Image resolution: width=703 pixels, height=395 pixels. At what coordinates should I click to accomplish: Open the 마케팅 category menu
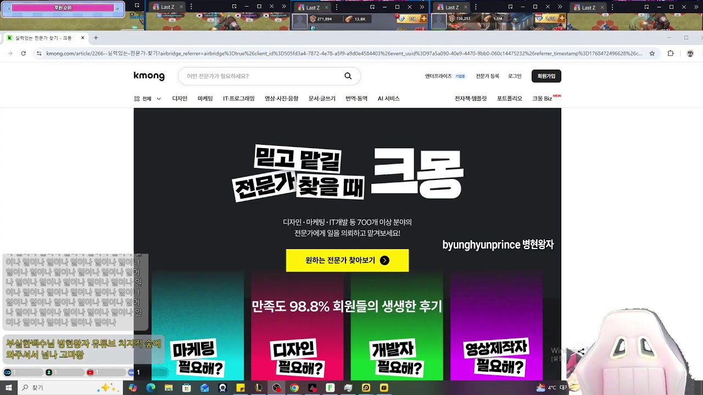point(205,99)
